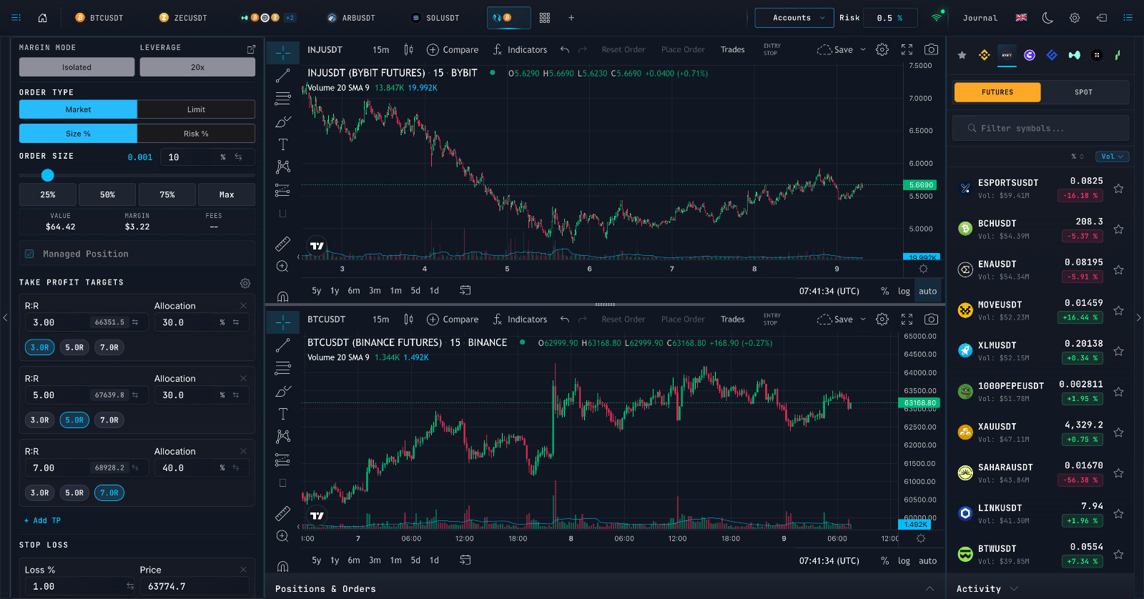The width and height of the screenshot is (1144, 599).
Task: Pop out the order panel
Action: coord(251,49)
